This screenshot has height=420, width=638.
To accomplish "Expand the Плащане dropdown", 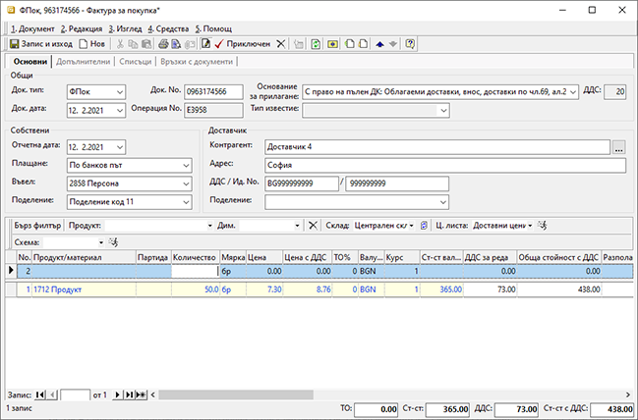I will (186, 165).
